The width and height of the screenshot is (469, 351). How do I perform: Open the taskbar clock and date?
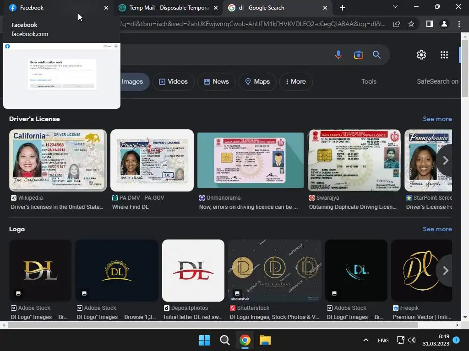tap(436, 340)
